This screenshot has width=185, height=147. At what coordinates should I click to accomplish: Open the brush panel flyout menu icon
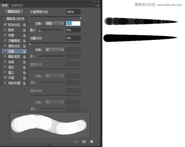[x=98, y=5]
